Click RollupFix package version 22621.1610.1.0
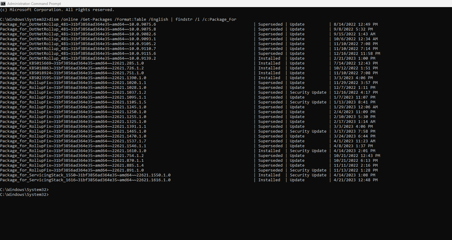Screen dimensions: 452x240 (73, 151)
